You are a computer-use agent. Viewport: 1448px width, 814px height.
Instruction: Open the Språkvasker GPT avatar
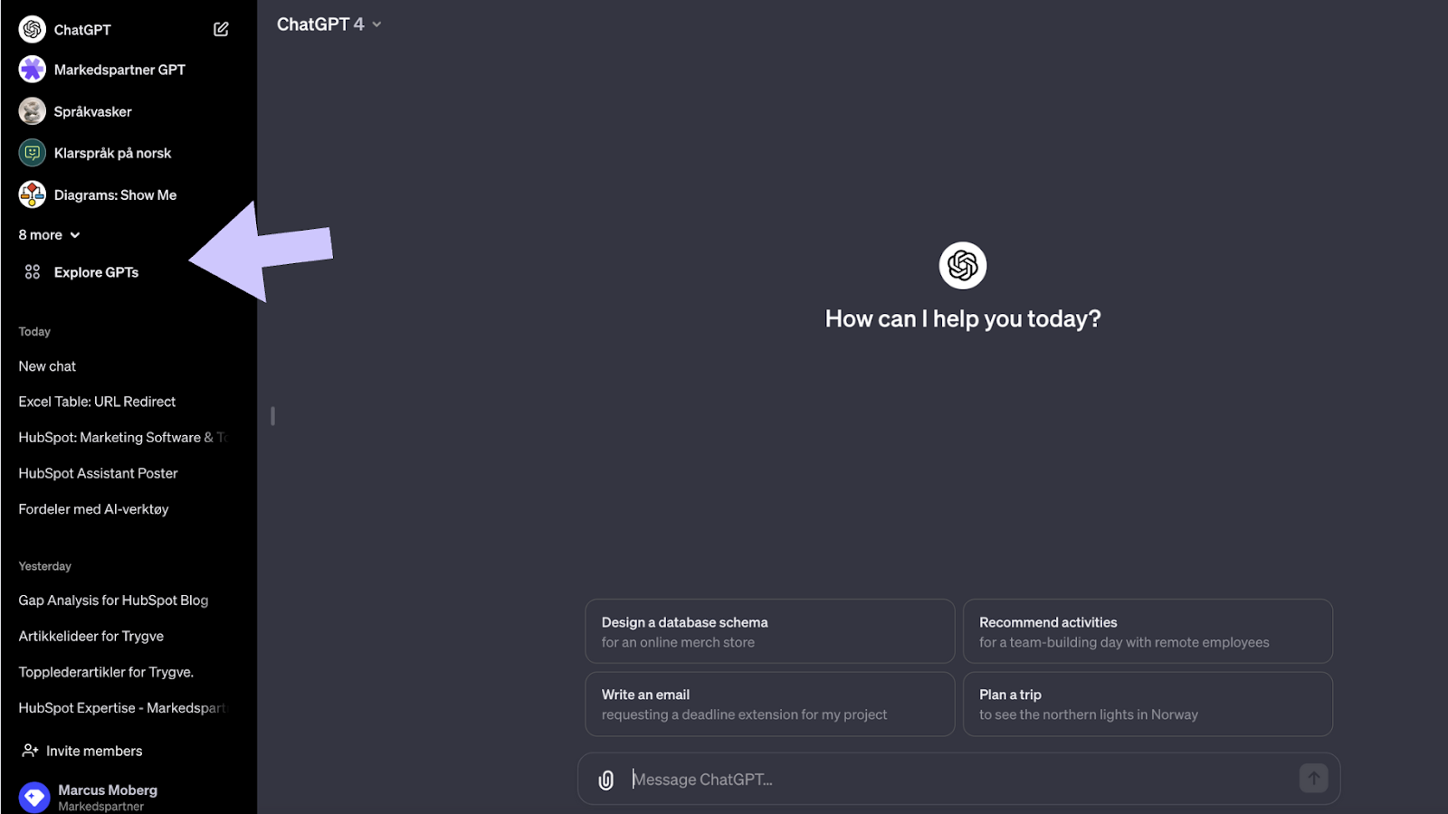click(x=33, y=111)
